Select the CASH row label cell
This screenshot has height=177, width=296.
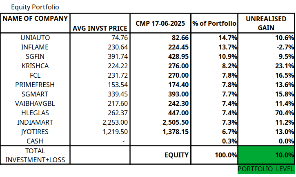(35, 141)
